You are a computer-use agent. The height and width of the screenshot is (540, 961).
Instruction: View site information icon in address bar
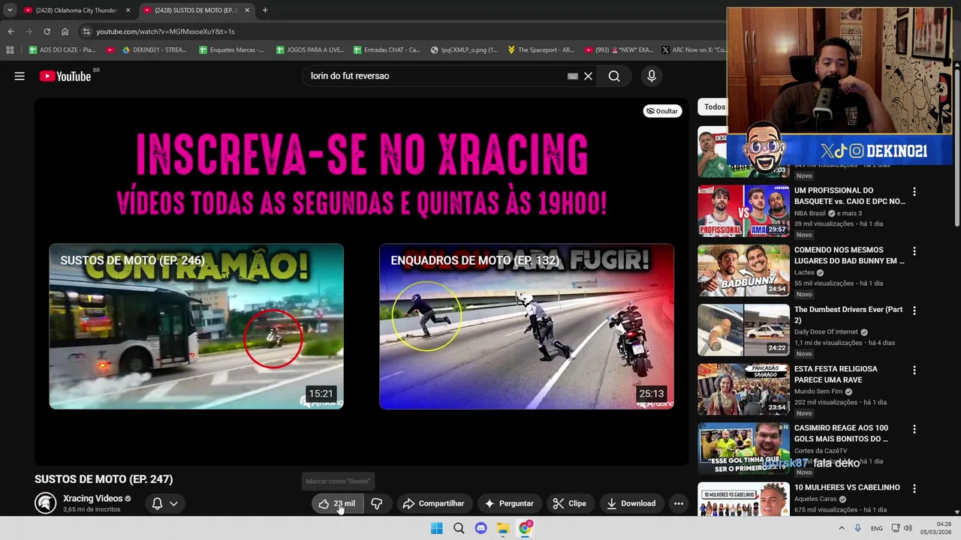[x=86, y=31]
